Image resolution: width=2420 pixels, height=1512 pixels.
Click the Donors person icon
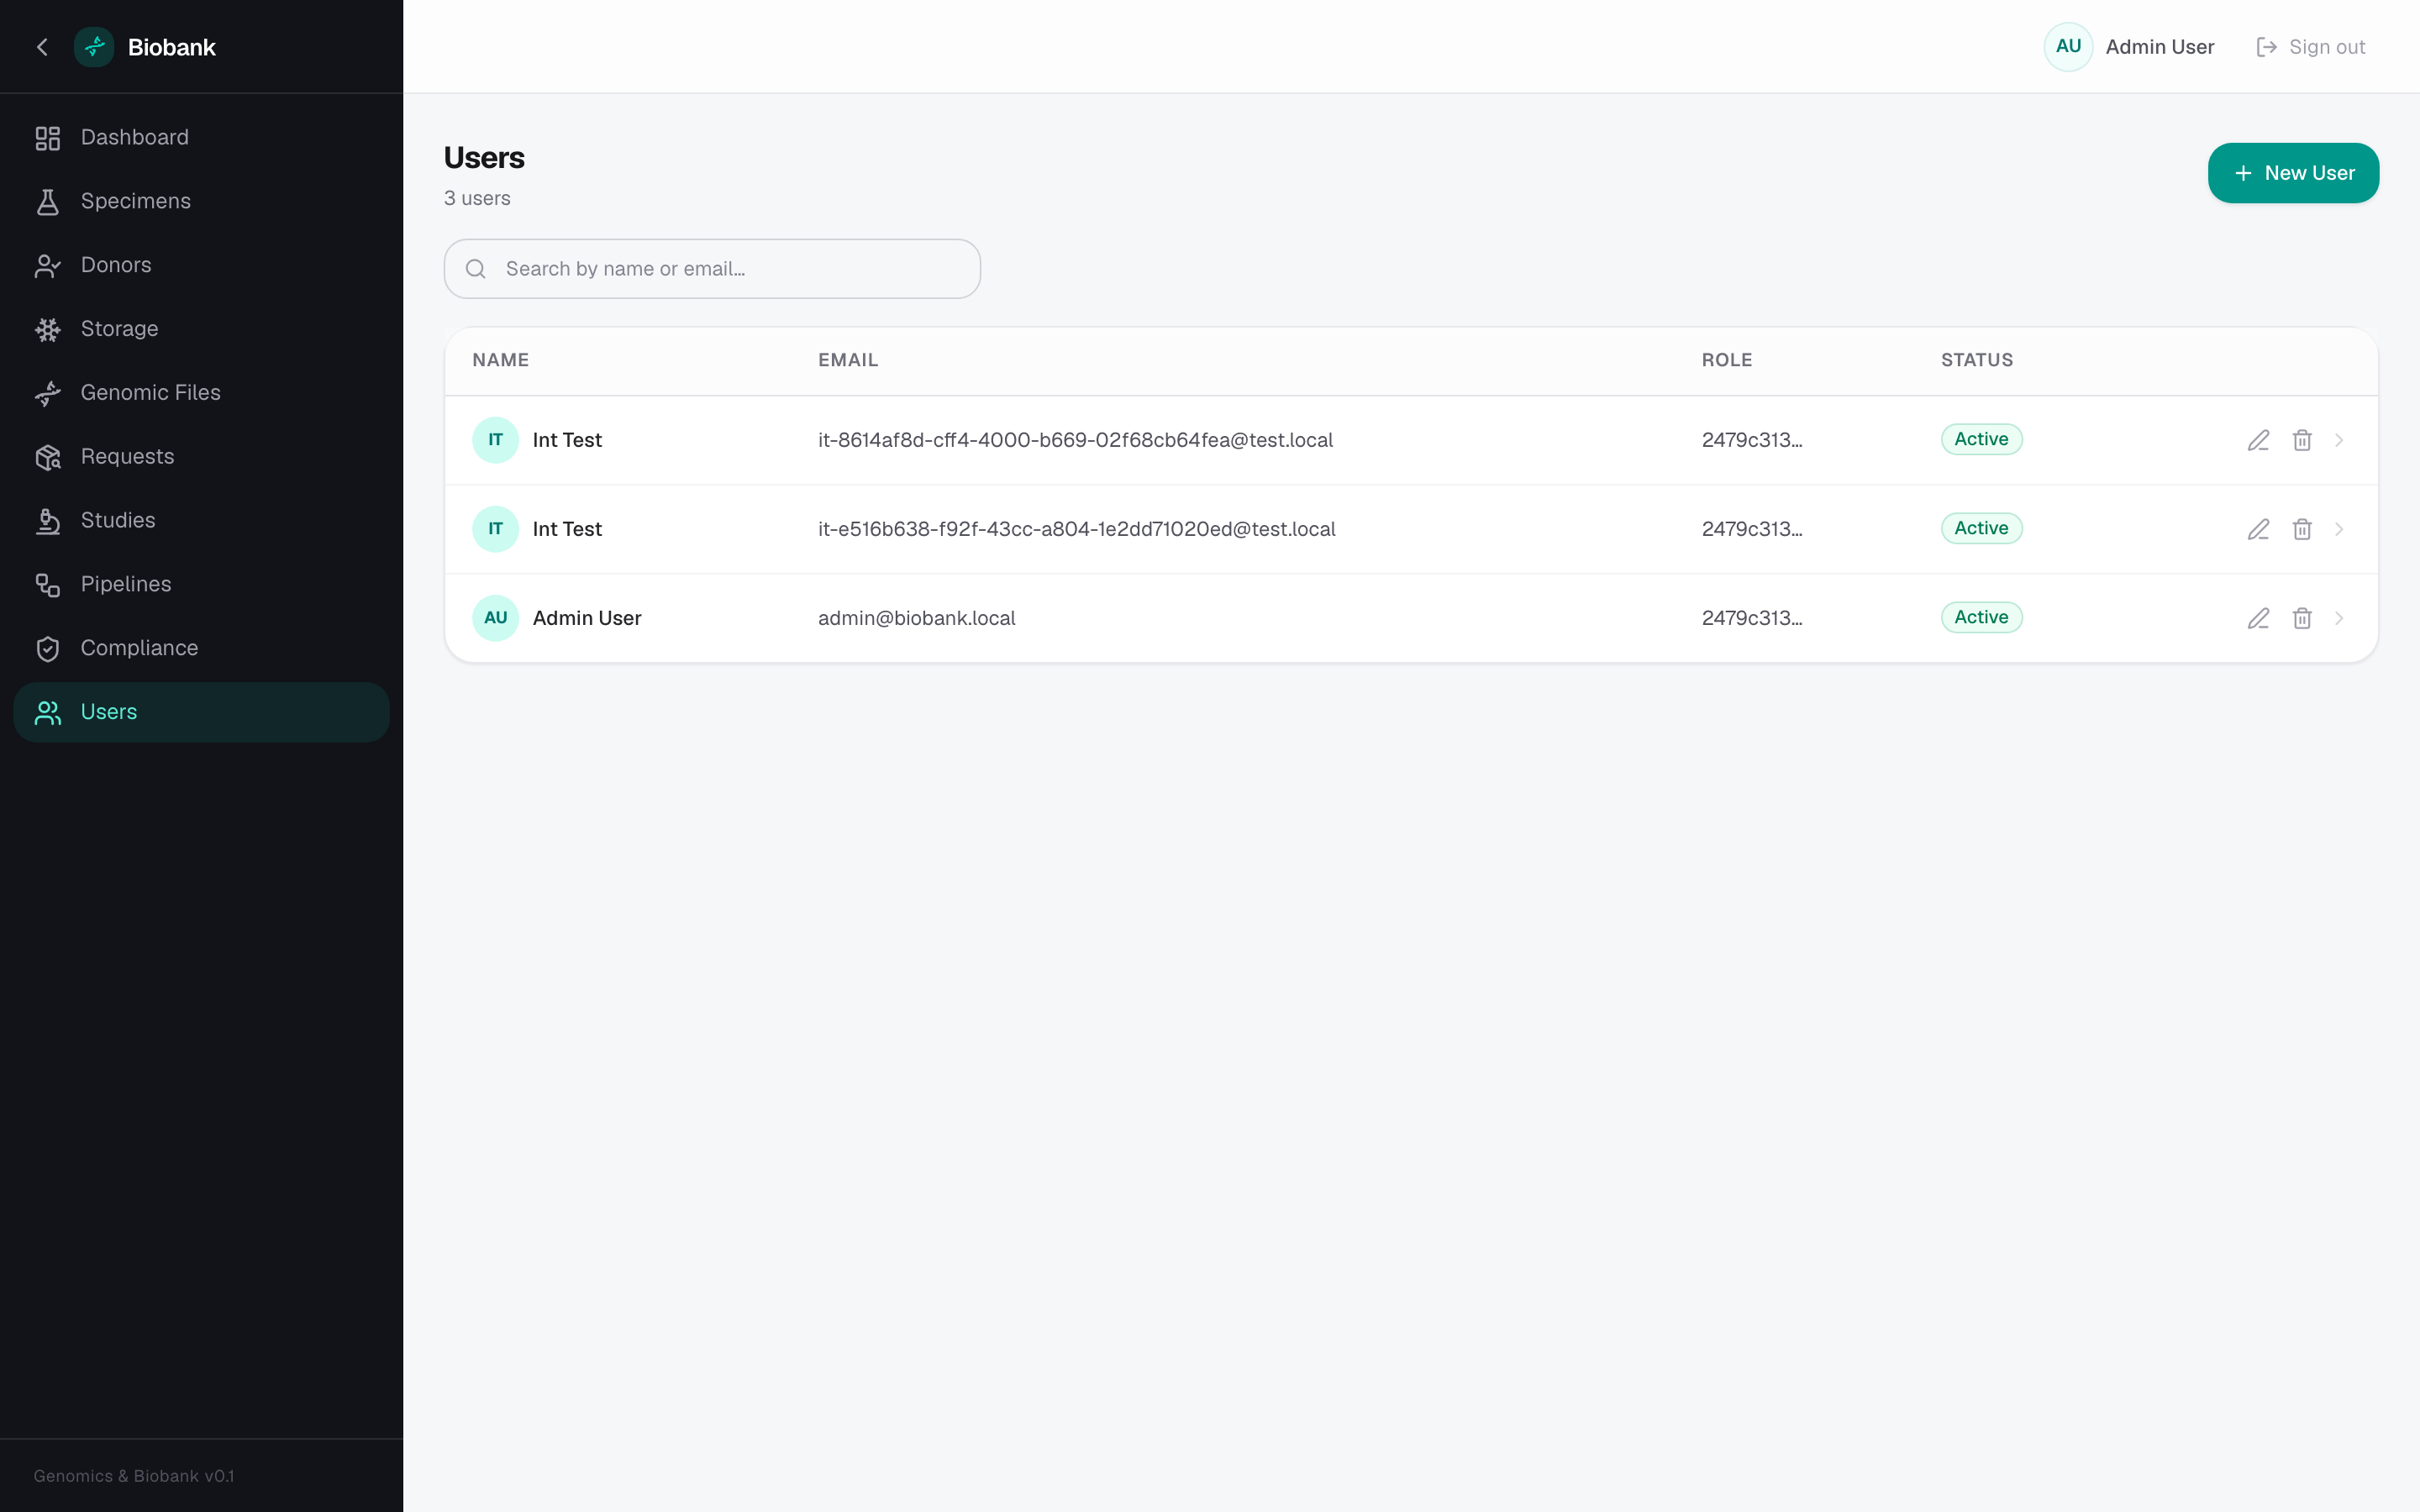(48, 266)
